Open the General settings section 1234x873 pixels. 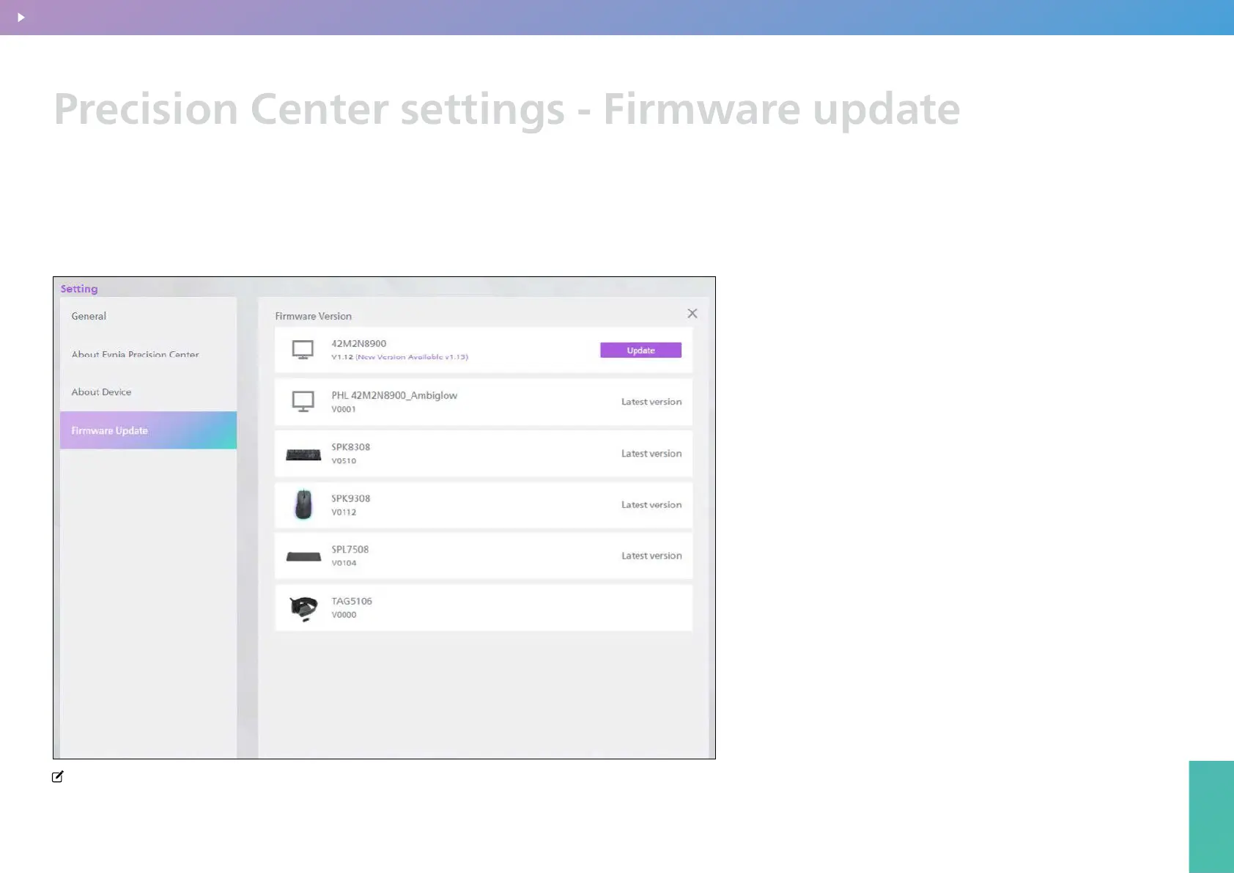(89, 316)
